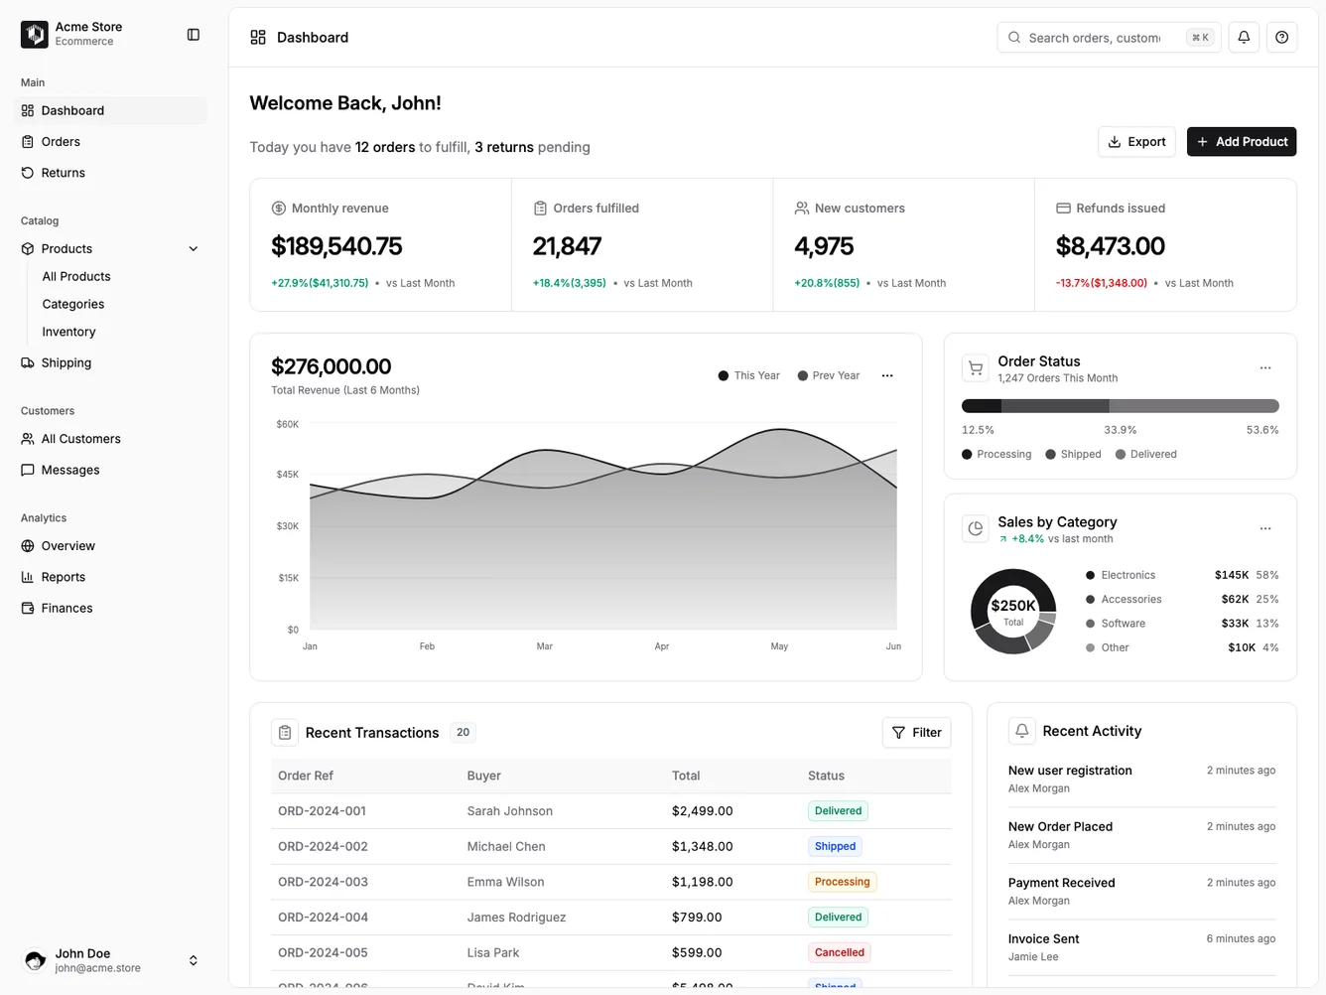Switch to the Returns section
1326x995 pixels.
[64, 172]
